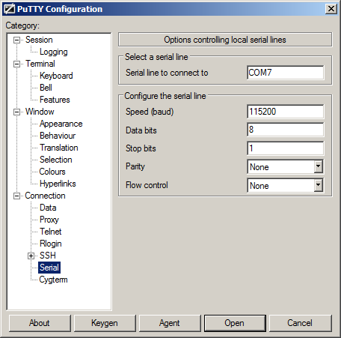The height and width of the screenshot is (338, 341).
Task: Select the Logging category
Action: point(54,52)
